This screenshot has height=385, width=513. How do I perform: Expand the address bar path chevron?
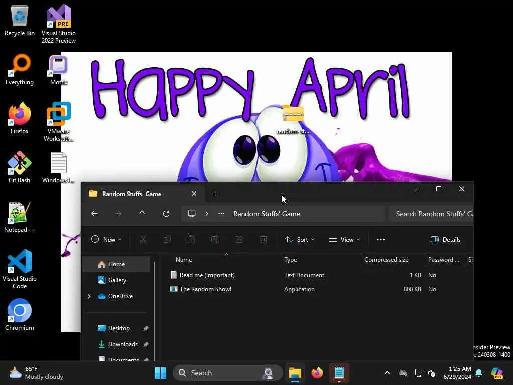[x=207, y=214]
